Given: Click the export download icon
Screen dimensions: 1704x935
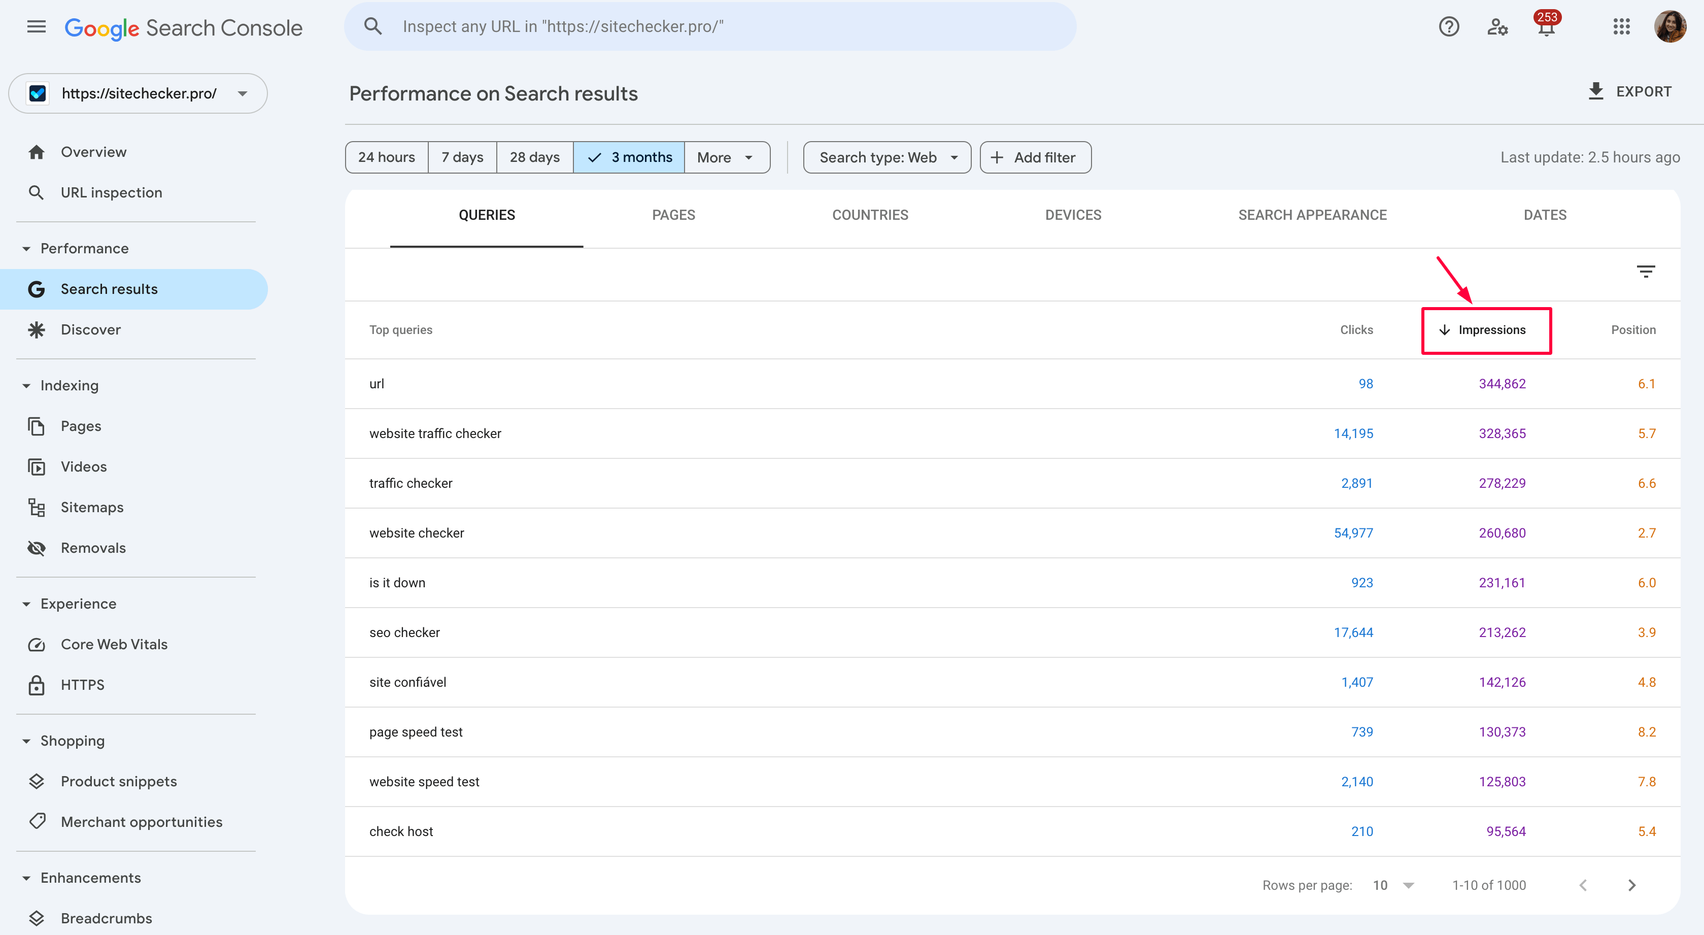Looking at the screenshot, I should pos(1595,91).
